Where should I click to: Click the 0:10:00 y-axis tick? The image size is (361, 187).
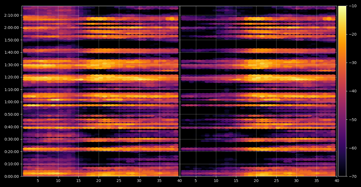pyautogui.click(x=12, y=164)
